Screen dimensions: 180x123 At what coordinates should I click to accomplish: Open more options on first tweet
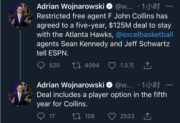pyautogui.click(x=169, y=6)
